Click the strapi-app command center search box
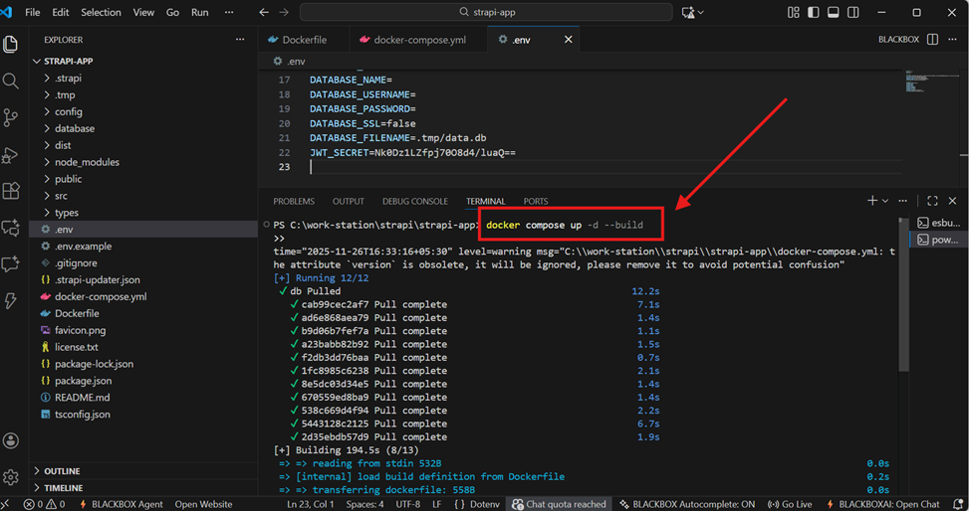The height and width of the screenshot is (511, 969). (x=486, y=12)
